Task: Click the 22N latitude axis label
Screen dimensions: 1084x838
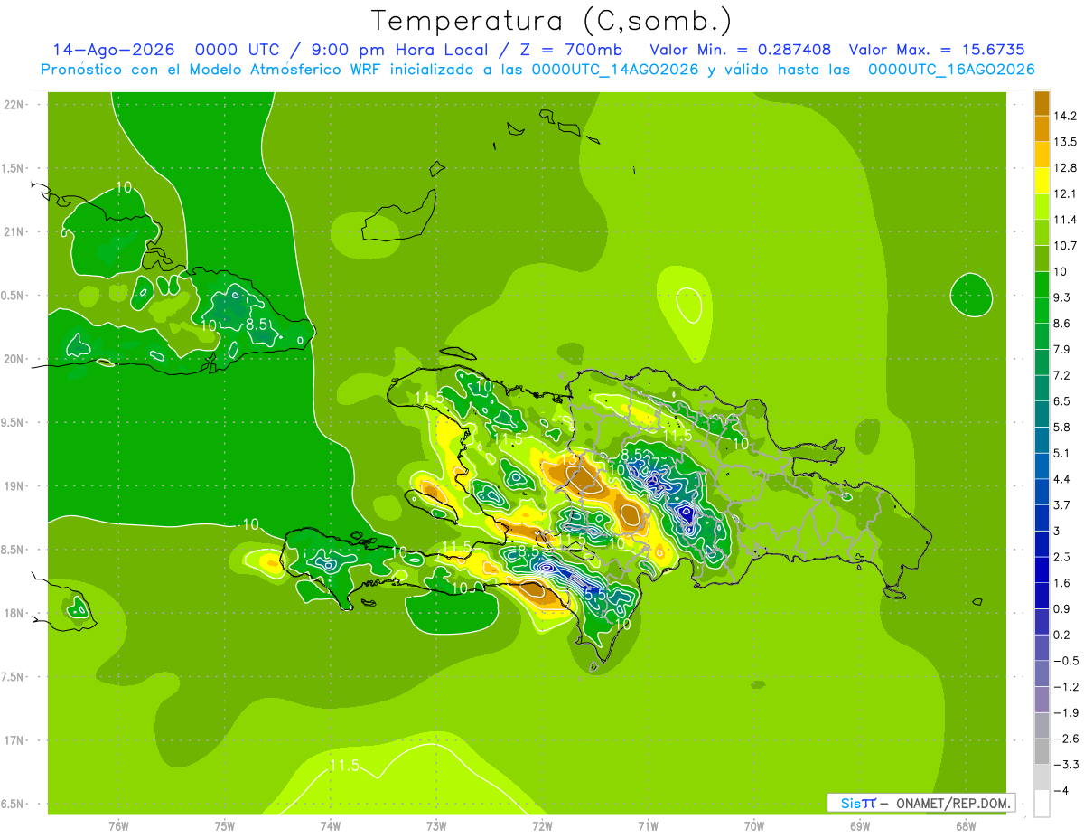Action: (14, 105)
